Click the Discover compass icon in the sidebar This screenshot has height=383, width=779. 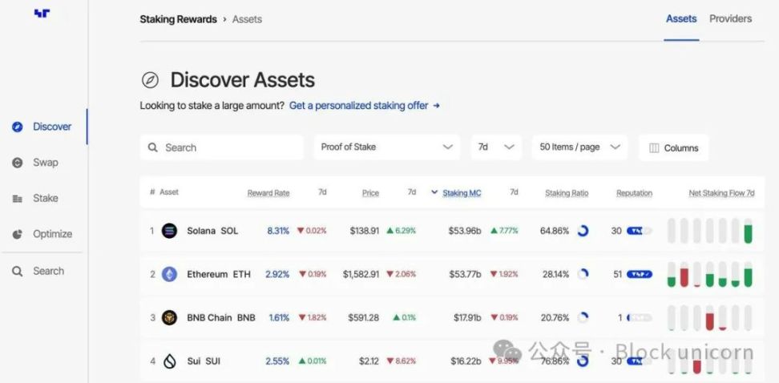point(18,127)
